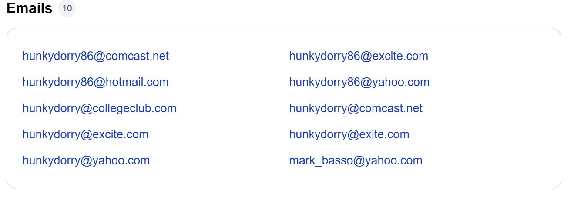Click empty space inside the emails card

(x=492, y=109)
